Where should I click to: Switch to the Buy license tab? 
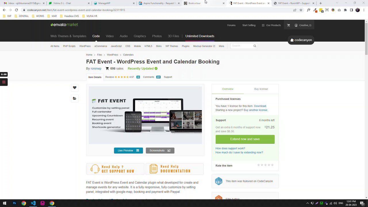coord(261,89)
